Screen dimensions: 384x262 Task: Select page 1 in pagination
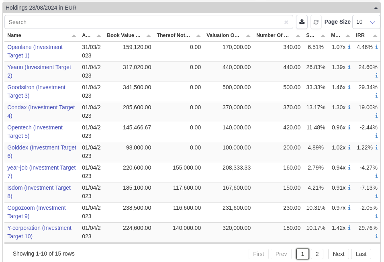[302, 254]
